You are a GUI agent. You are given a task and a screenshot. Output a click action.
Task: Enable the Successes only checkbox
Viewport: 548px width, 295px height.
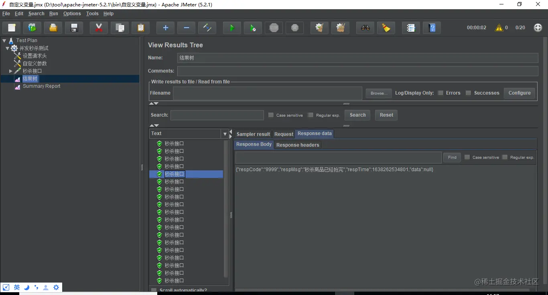[x=468, y=93]
